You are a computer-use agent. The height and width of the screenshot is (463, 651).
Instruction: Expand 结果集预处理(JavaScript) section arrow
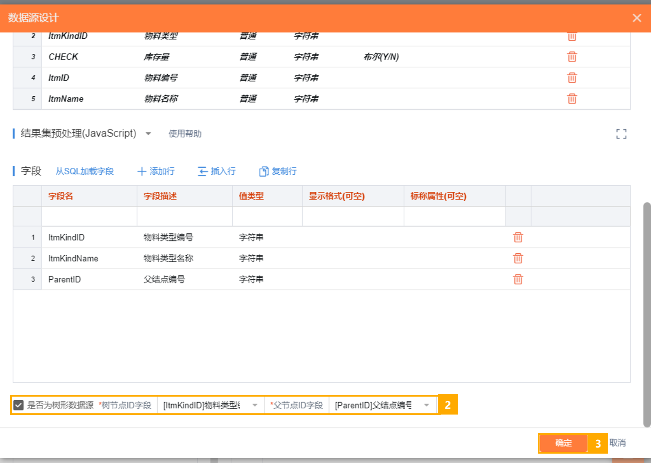pos(148,134)
